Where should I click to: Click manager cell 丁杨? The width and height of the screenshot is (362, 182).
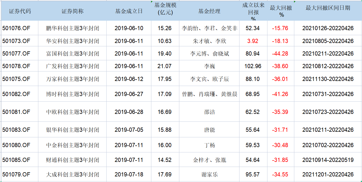(x=210, y=145)
